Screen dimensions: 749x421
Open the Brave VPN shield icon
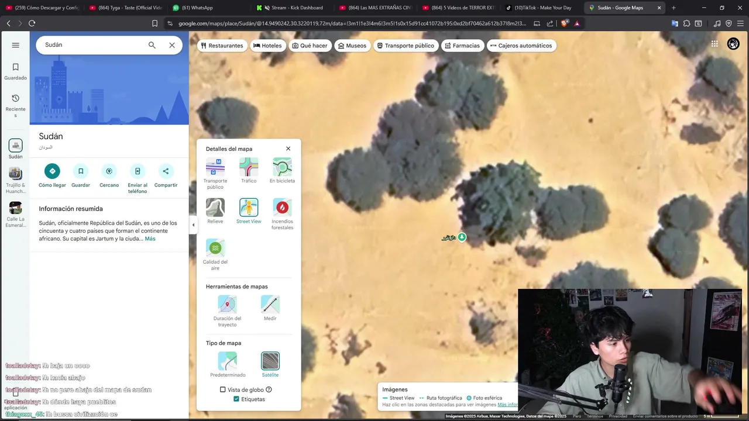[729, 23]
